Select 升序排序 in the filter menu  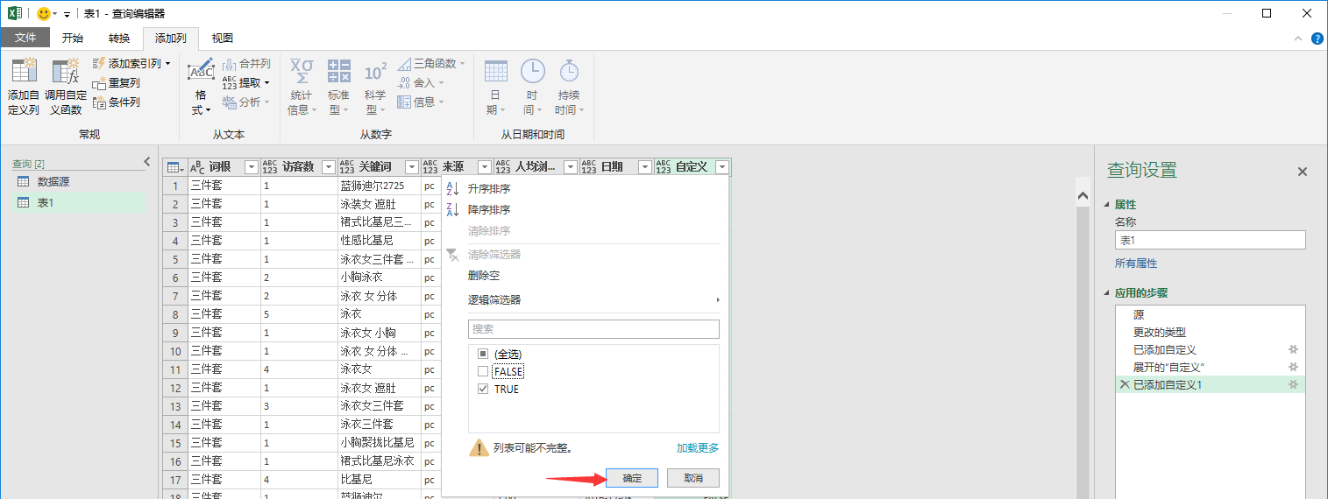(x=489, y=189)
